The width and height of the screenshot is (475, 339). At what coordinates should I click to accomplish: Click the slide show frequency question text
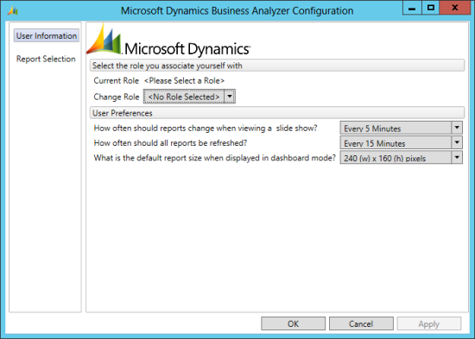[x=206, y=128]
